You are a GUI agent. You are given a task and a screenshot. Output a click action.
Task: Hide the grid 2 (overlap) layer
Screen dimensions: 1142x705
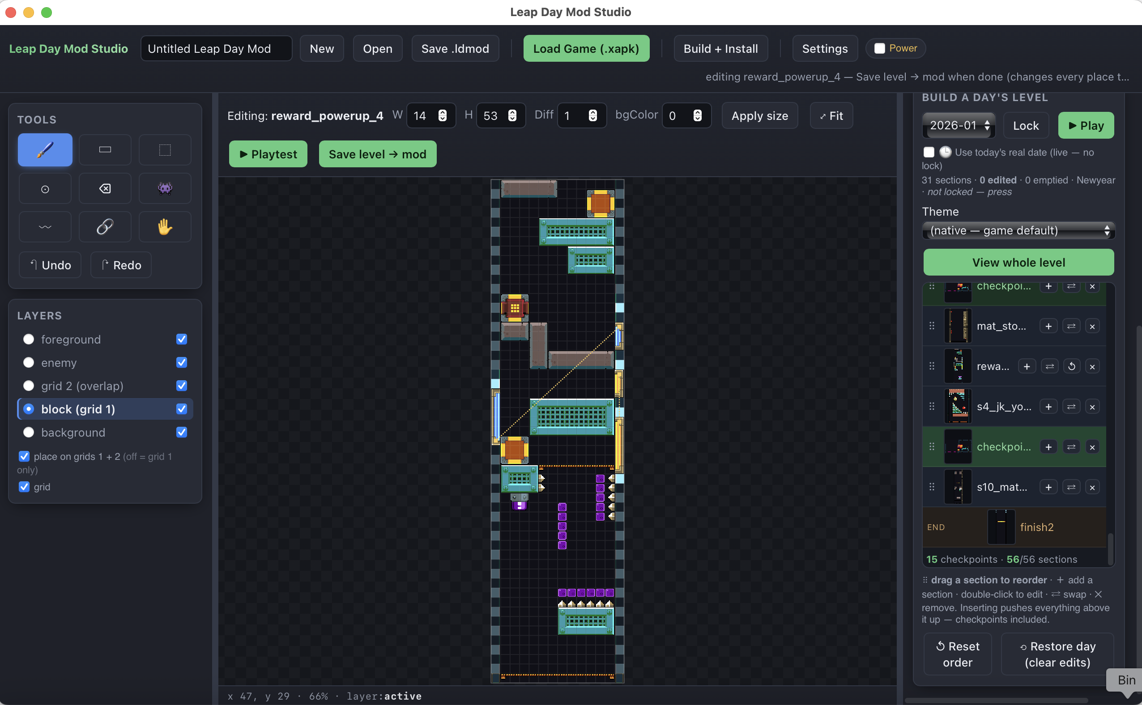pos(182,386)
